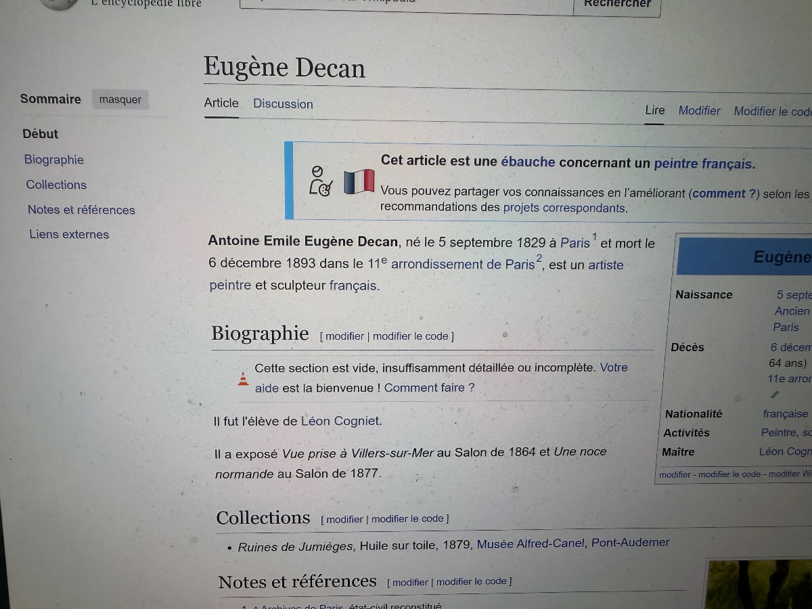The image size is (812, 609).
Task: Click the Activités label in the infobox
Action: [687, 432]
